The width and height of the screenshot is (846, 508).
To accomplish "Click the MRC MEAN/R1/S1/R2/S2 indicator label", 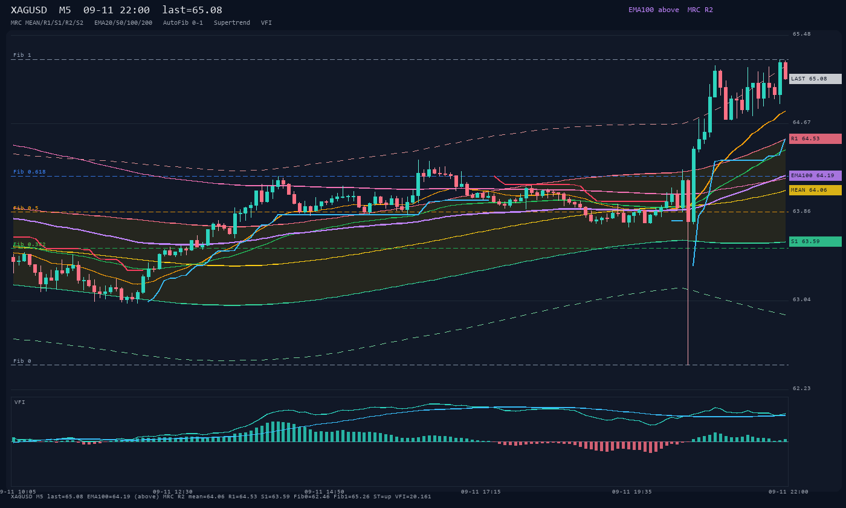I will coord(47,23).
